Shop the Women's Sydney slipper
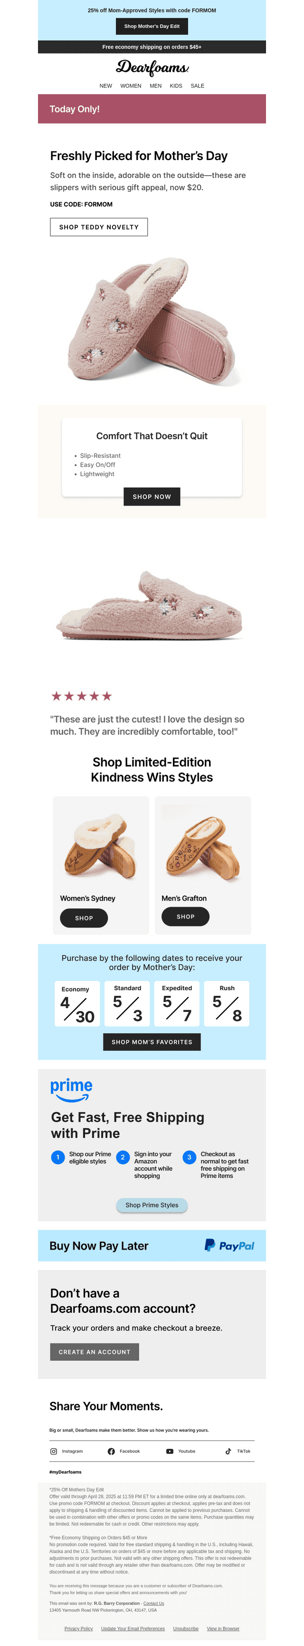Viewport: 304px width, 1646px height. click(x=84, y=918)
